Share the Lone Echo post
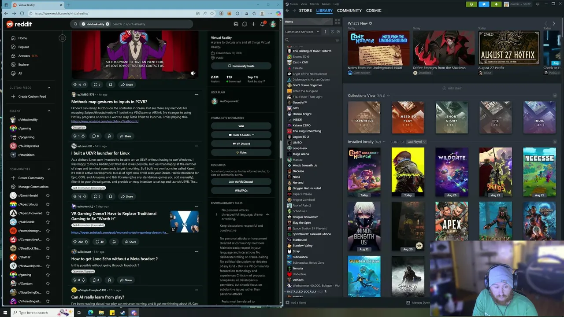564x317 pixels. (126, 280)
